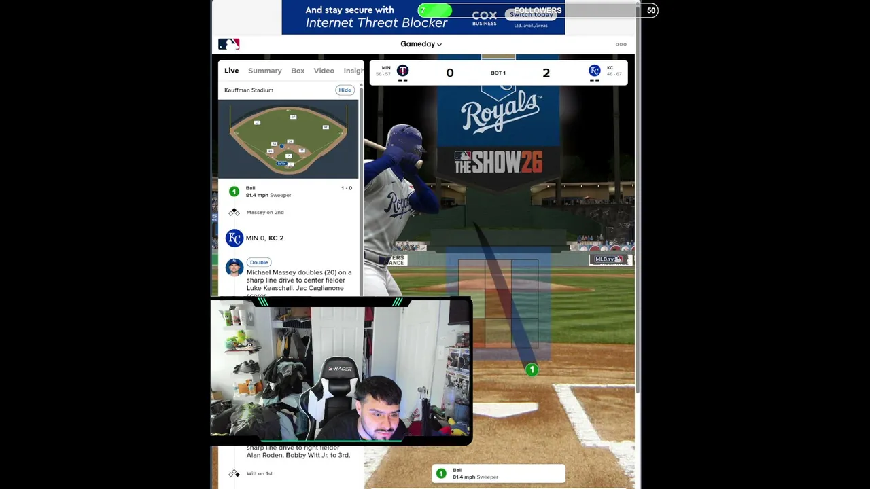This screenshot has width=870, height=489.
Task: Select the MIN 0, KC 2 score line
Action: point(264,238)
